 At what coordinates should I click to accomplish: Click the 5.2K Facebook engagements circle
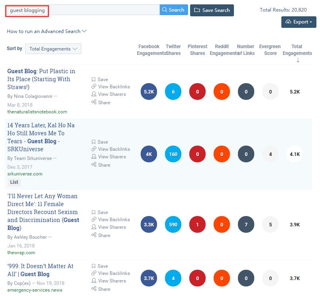point(149,92)
